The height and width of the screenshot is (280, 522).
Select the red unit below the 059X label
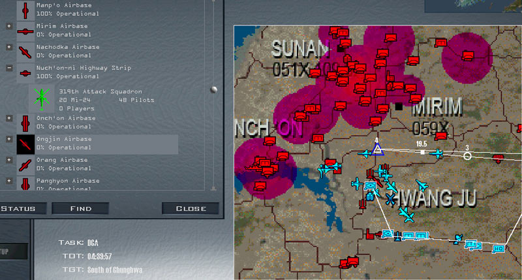441,136
